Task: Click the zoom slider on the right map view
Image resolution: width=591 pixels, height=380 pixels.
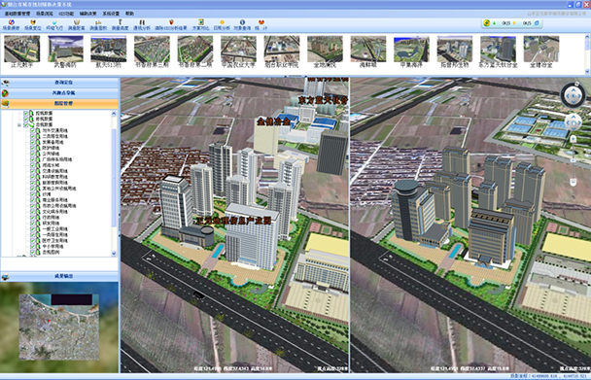Action: tap(573, 160)
